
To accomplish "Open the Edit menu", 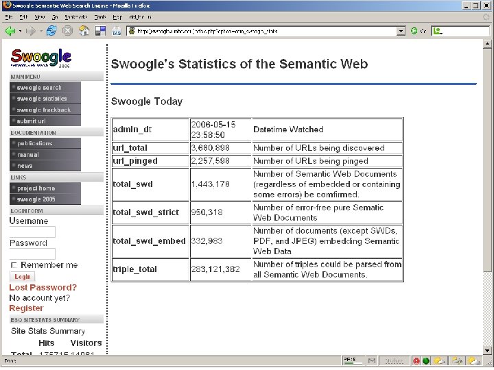I will point(23,17).
